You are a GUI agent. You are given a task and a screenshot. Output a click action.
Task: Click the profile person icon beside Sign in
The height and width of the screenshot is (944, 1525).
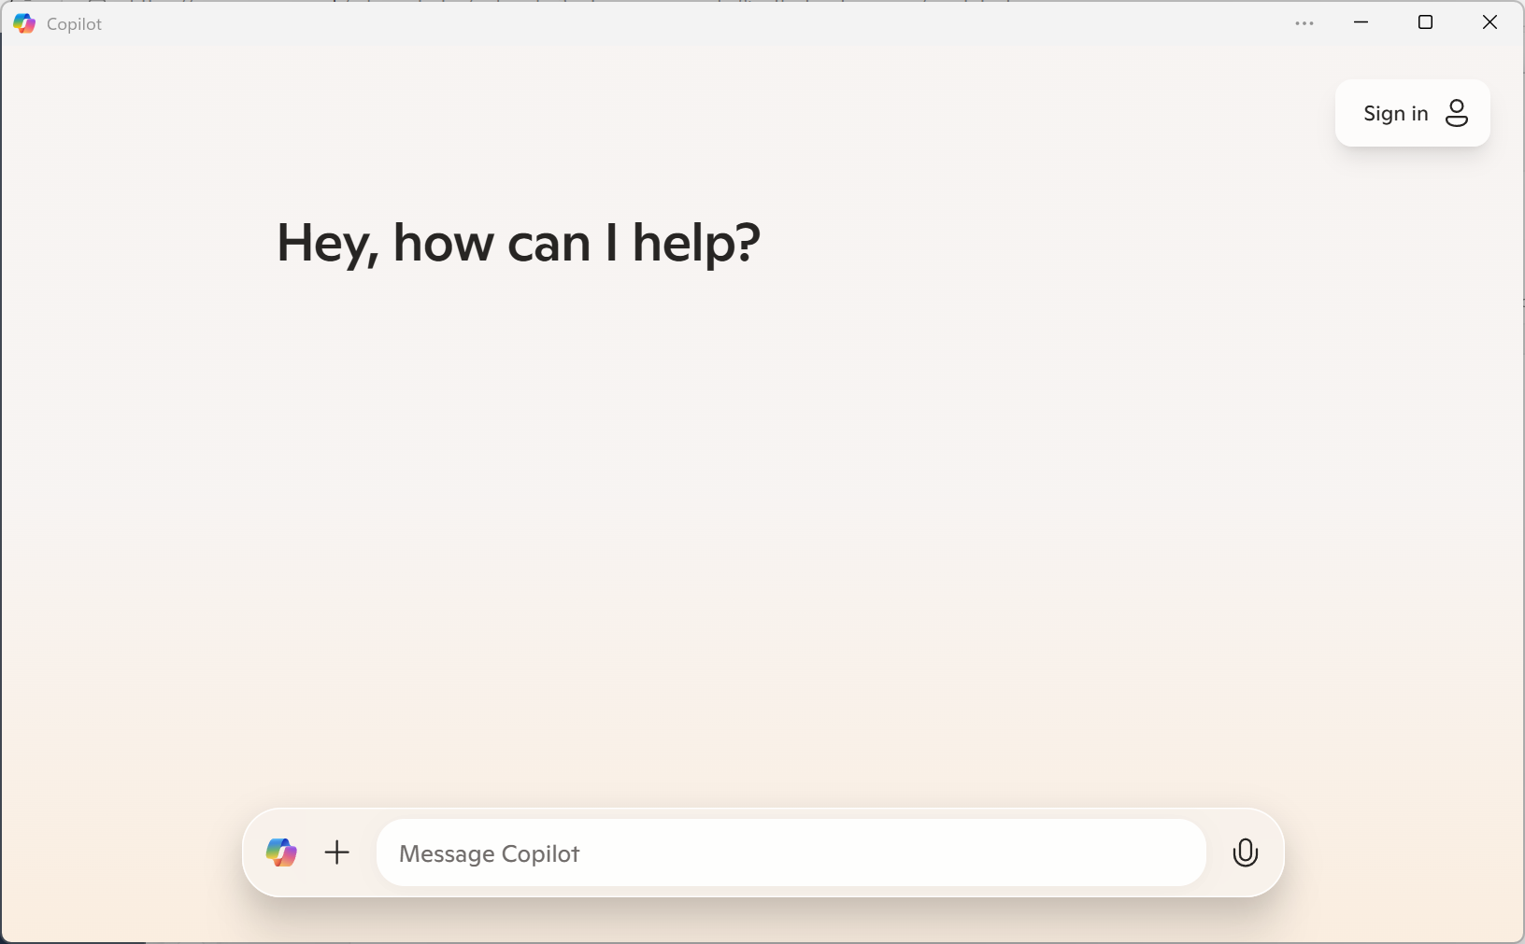coord(1457,113)
